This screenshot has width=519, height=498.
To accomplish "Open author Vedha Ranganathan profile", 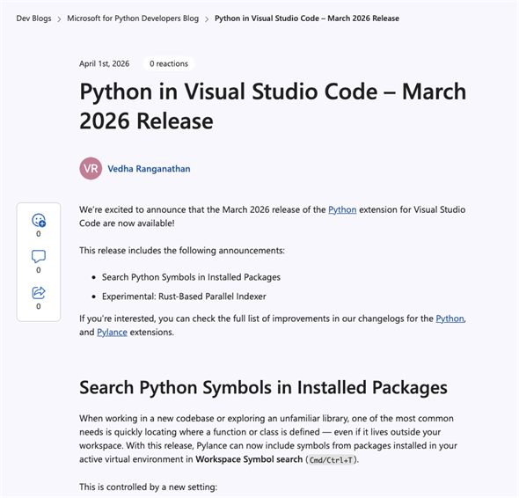I will 149,169.
